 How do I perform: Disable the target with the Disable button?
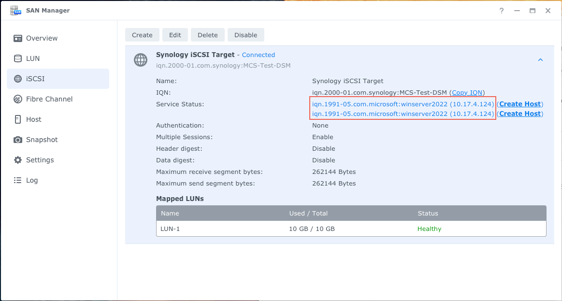pyautogui.click(x=246, y=35)
